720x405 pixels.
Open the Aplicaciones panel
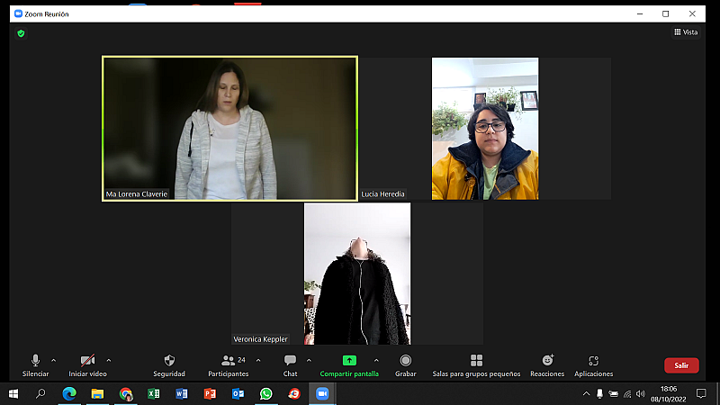point(593,364)
